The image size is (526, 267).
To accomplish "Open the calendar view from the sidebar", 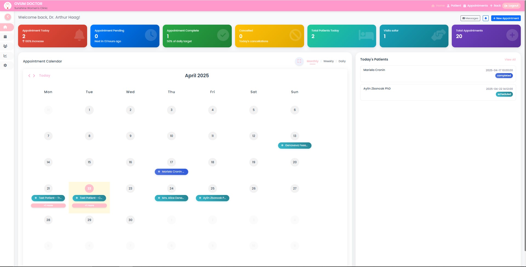I will pos(5,36).
